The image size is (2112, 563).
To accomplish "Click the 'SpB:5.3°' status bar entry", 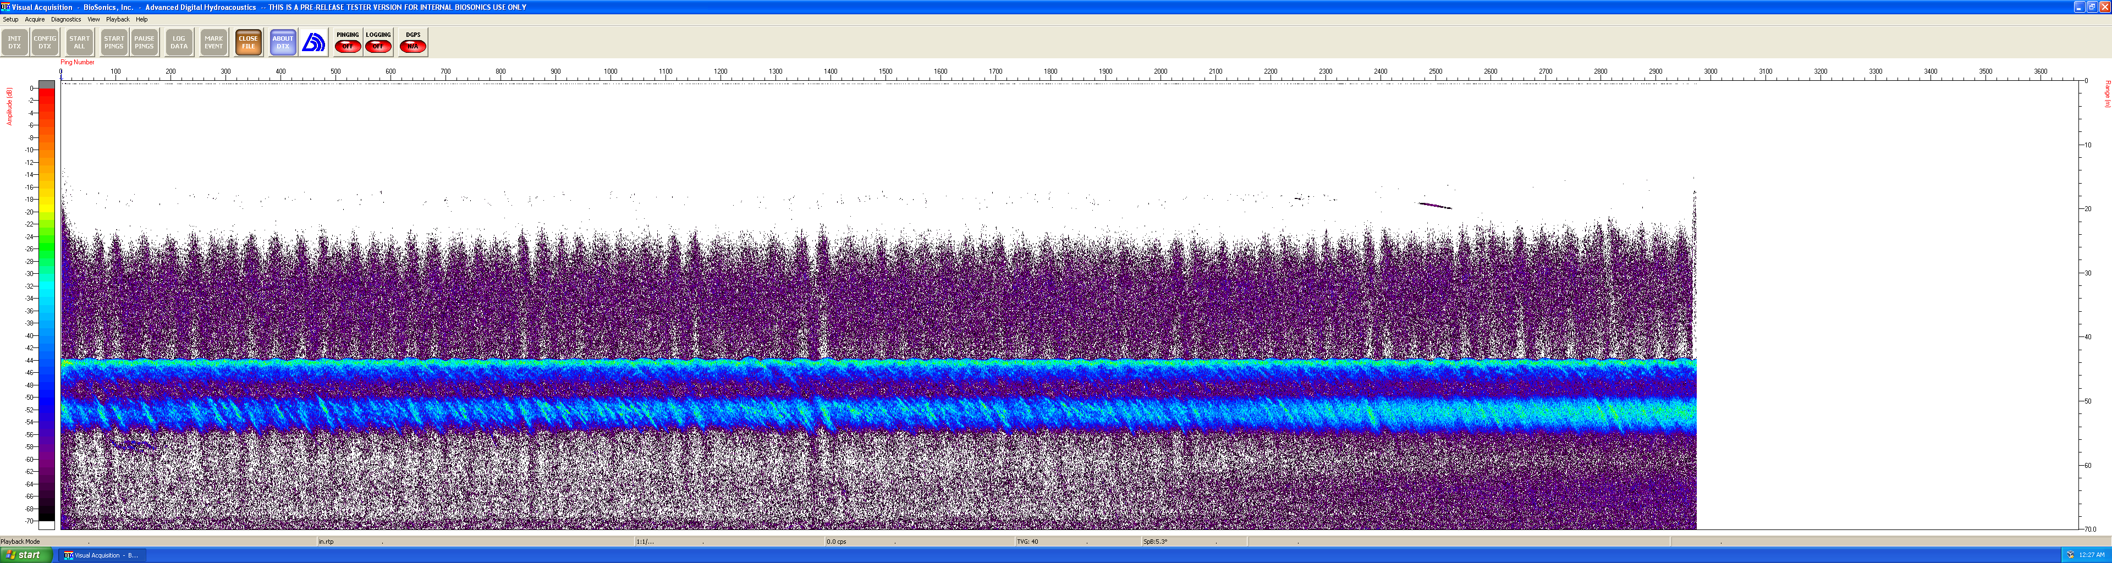I will [1155, 542].
